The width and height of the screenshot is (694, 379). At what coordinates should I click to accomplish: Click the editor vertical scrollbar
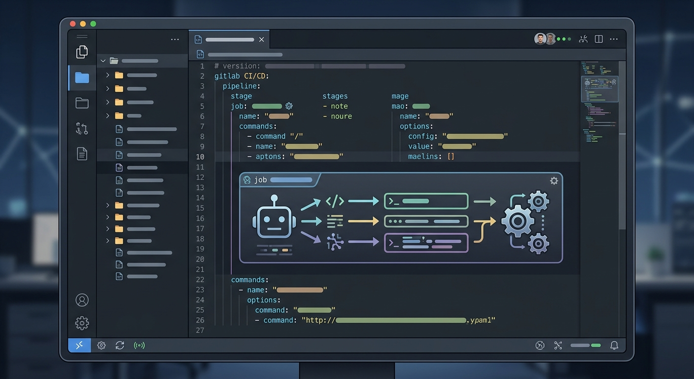(623, 145)
